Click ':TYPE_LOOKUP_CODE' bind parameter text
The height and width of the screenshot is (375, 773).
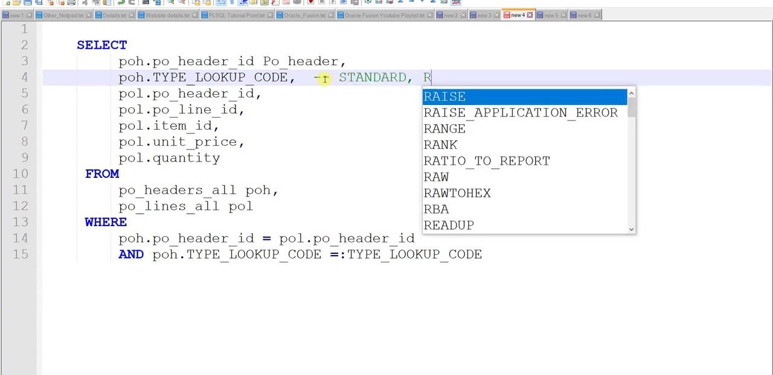tap(411, 254)
